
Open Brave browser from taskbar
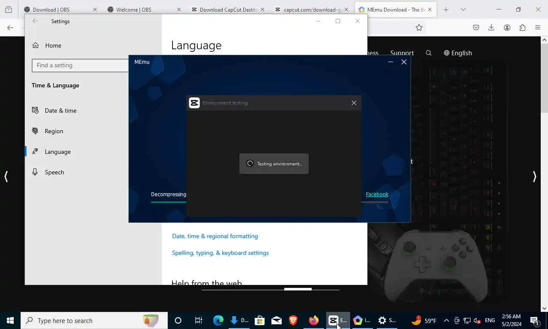[293, 320]
